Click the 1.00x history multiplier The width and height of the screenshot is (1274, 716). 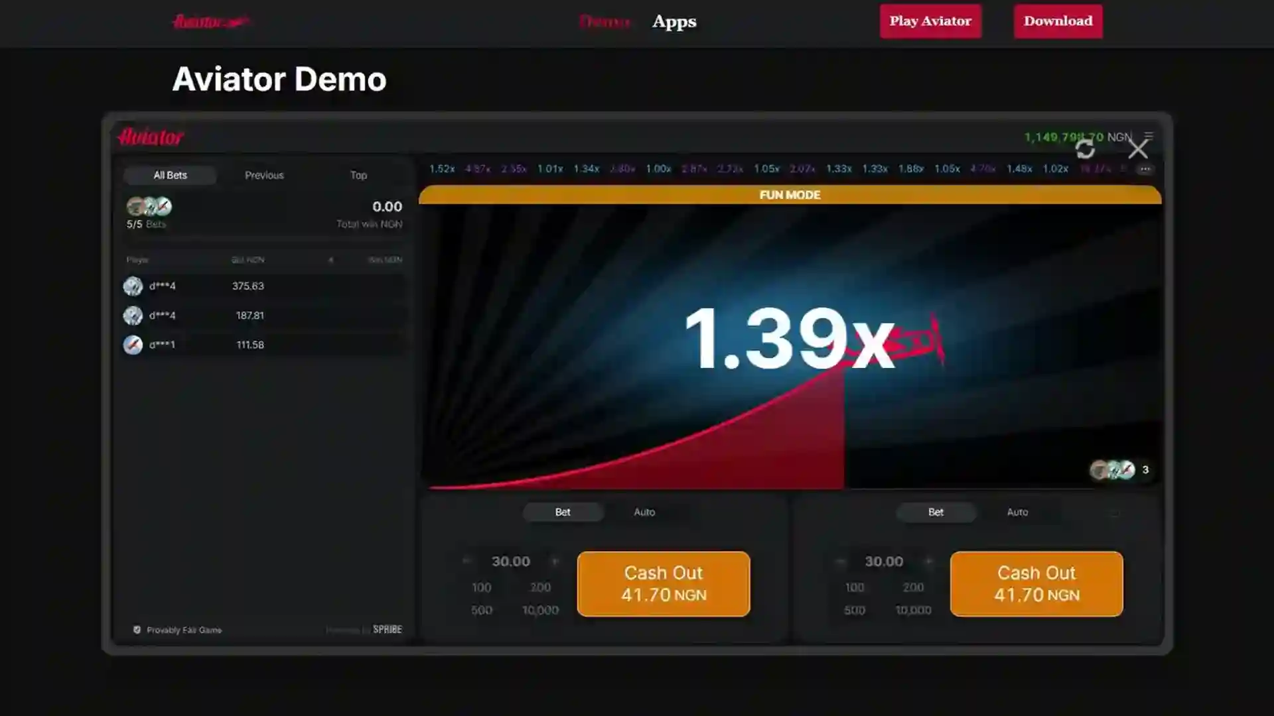[658, 169]
